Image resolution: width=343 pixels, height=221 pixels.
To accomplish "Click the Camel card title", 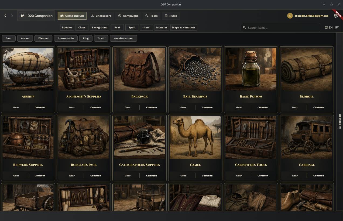I will pos(195,165).
